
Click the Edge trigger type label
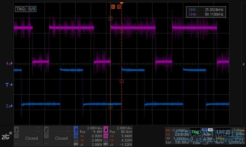[196, 143]
